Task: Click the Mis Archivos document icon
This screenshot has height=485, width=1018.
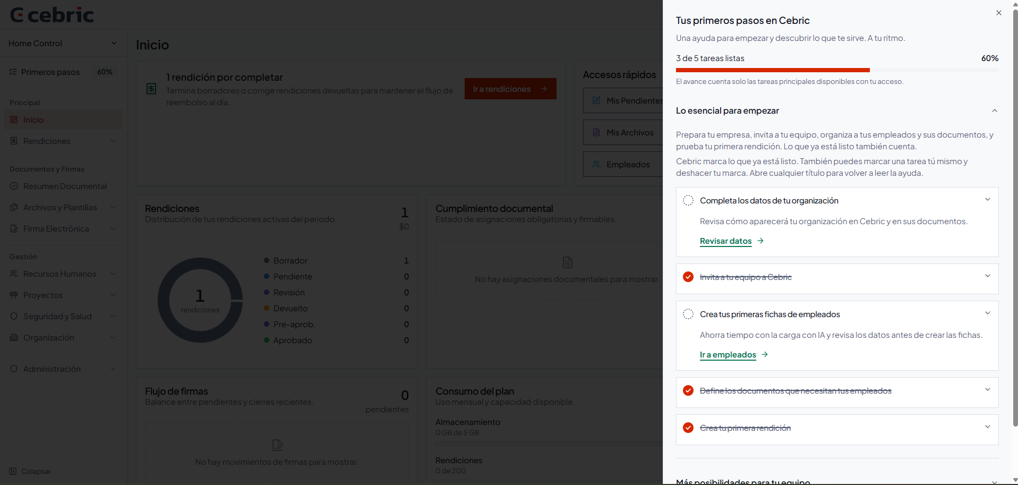Action: coord(596,132)
